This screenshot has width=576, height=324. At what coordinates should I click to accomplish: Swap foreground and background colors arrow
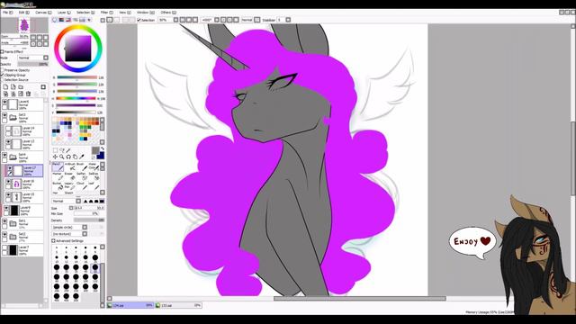[x=103, y=148]
